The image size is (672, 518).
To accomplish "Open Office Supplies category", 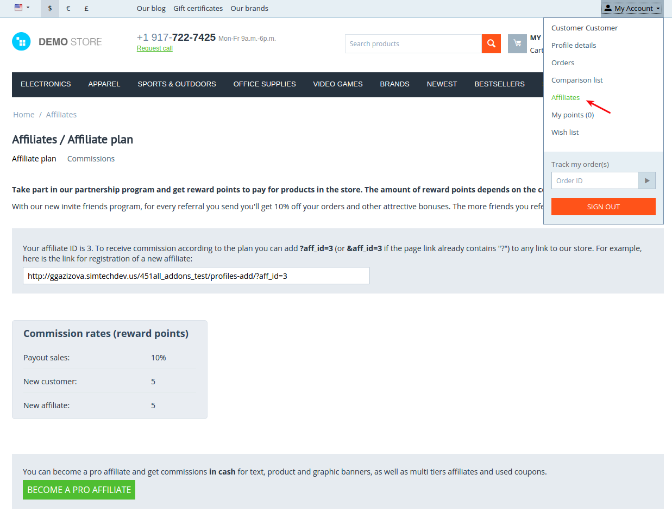I will coord(265,84).
